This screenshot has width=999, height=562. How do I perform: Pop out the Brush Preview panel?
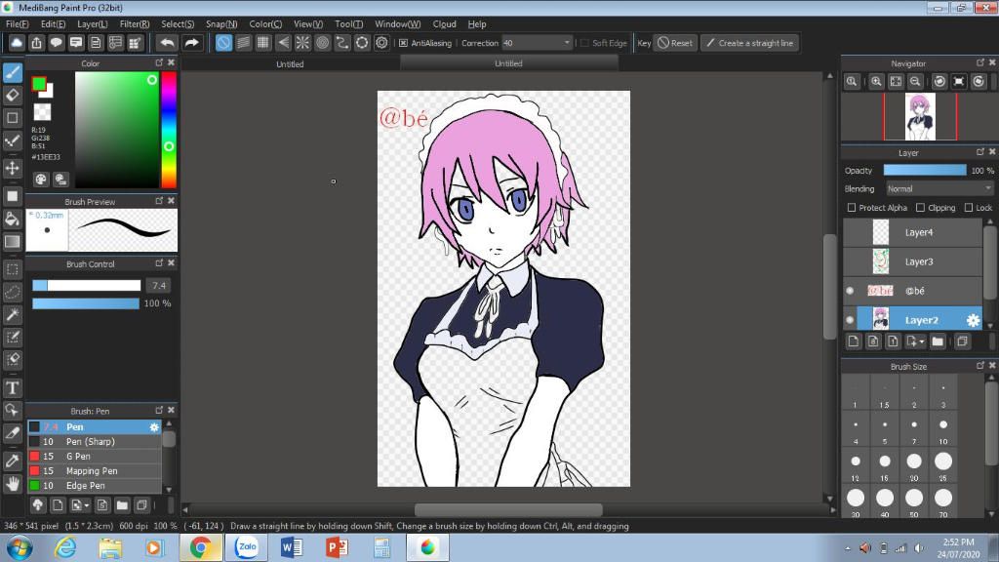point(159,201)
